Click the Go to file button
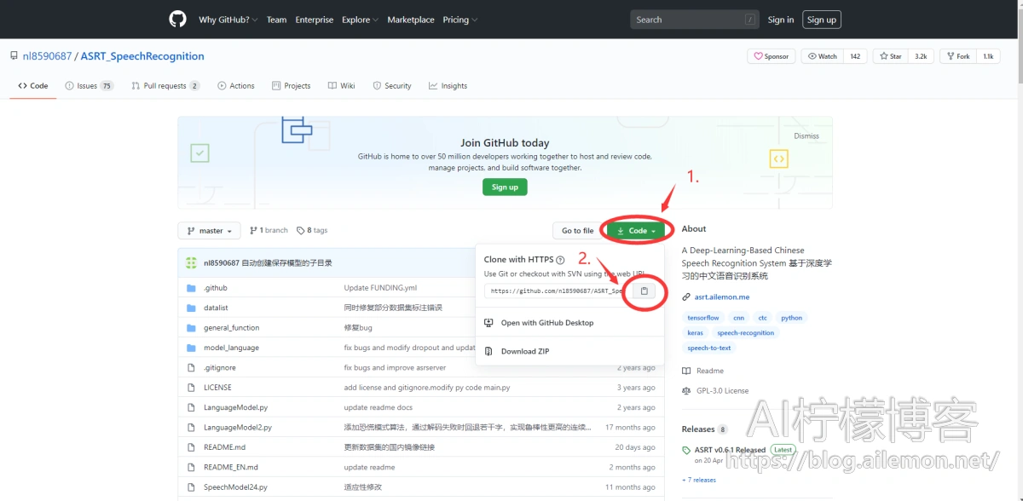Screen dimensions: 1023x501 (x=578, y=231)
